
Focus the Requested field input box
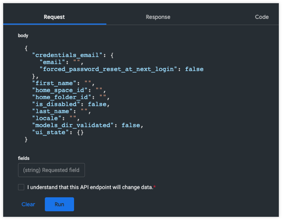[52, 170]
